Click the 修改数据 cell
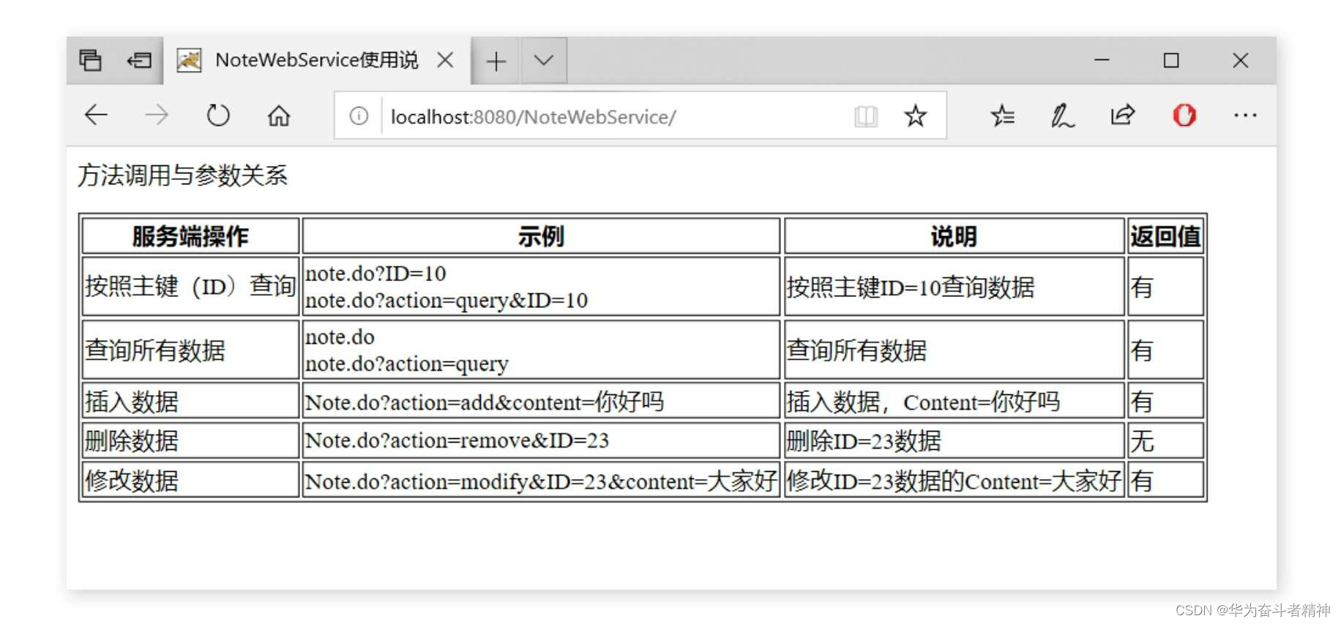The width and height of the screenshot is (1341, 624). coord(190,480)
